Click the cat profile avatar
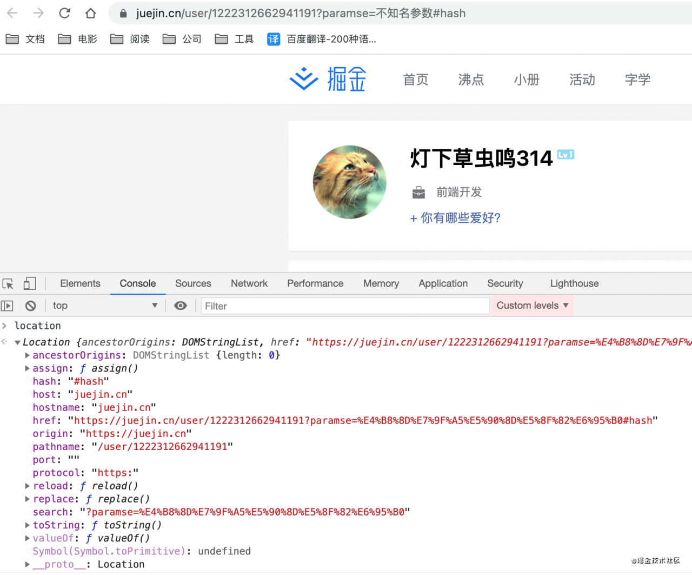The height and width of the screenshot is (575, 692). click(x=349, y=182)
